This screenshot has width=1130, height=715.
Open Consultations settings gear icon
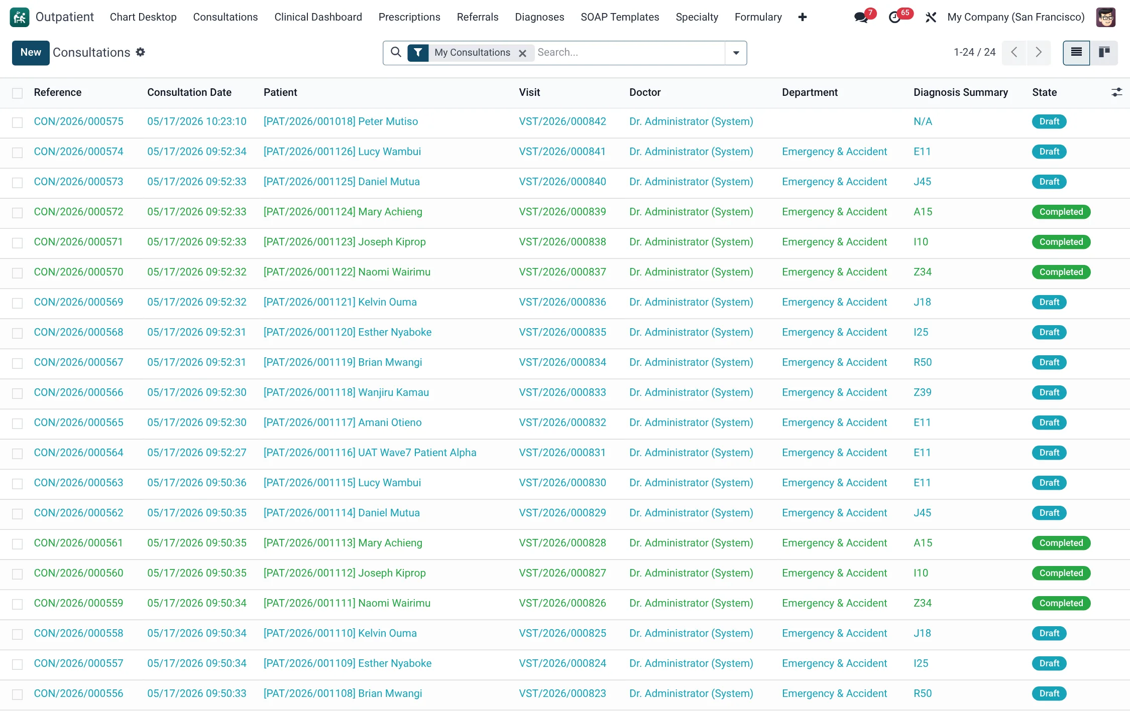pos(141,52)
